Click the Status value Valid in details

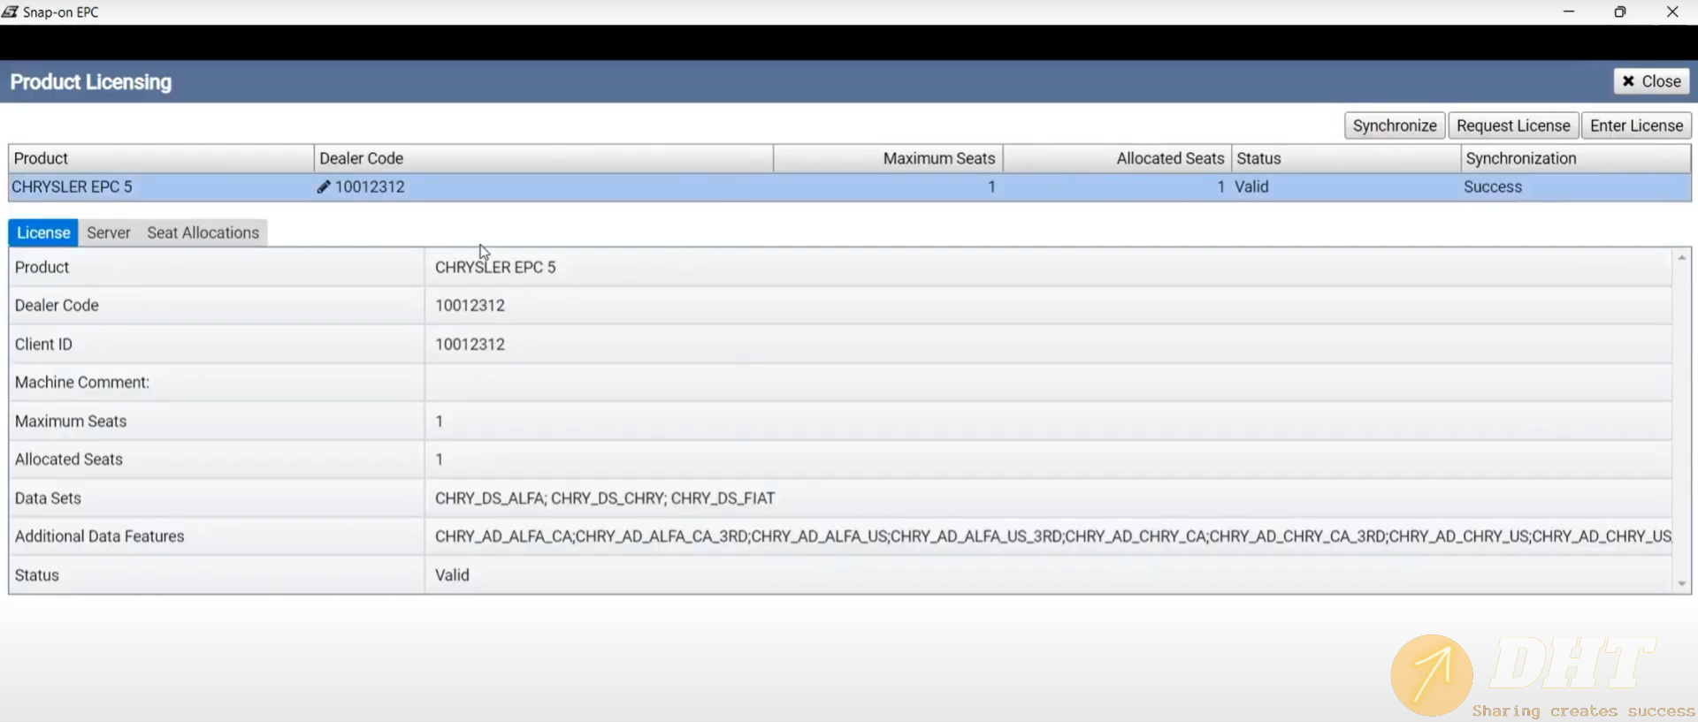click(x=452, y=574)
